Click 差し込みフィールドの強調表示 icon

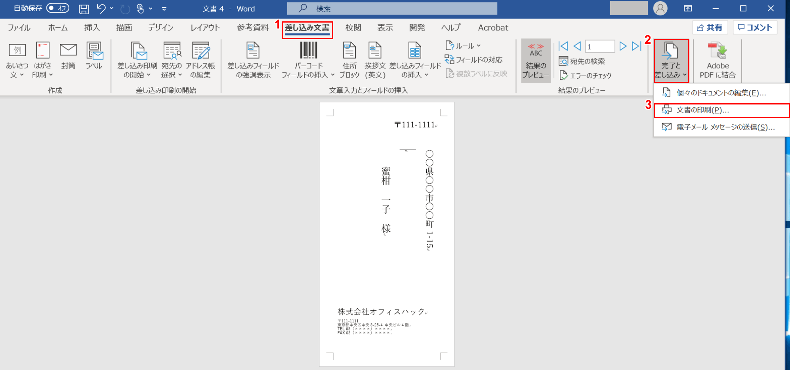(253, 60)
